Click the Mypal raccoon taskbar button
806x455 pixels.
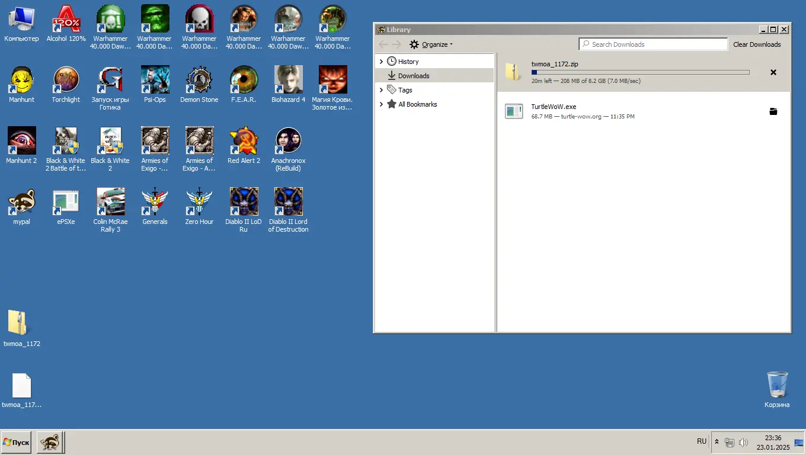click(x=50, y=443)
